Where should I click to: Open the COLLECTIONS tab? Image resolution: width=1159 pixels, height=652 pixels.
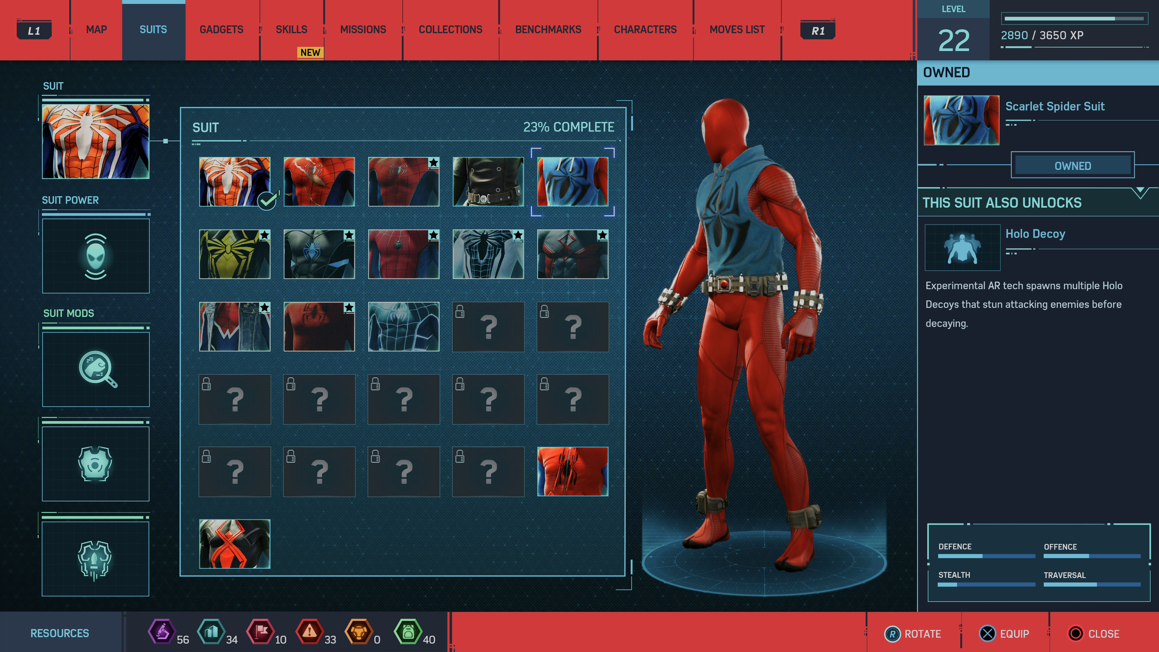click(450, 30)
